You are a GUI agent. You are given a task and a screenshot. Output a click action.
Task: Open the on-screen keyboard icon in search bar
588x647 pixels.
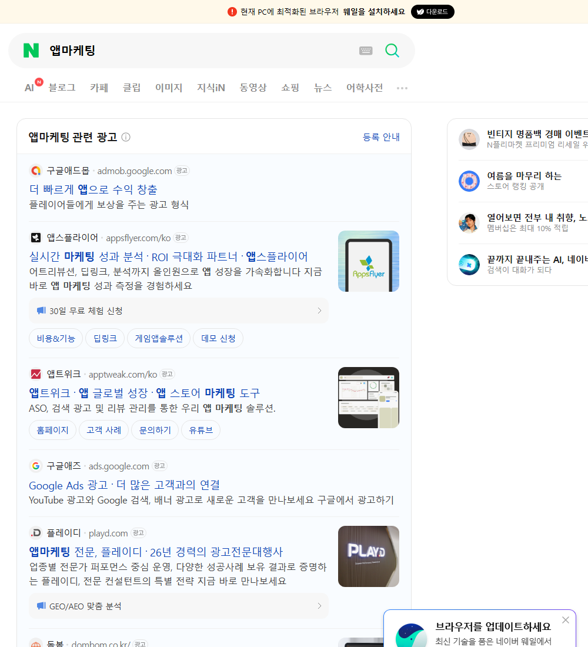point(366,51)
